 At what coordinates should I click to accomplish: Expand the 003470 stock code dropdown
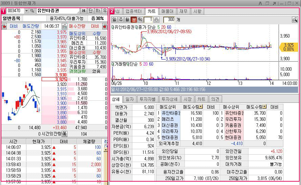[26, 11]
